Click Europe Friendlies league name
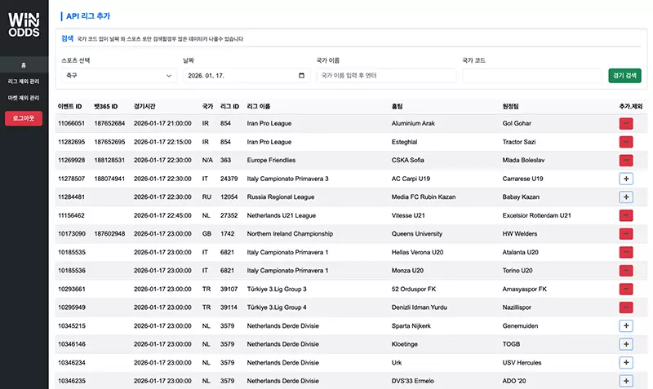 pos(271,160)
